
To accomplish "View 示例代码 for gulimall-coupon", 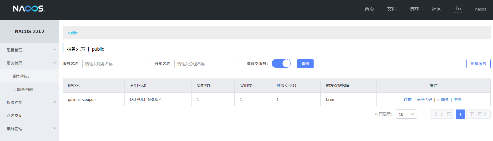I will [x=424, y=100].
